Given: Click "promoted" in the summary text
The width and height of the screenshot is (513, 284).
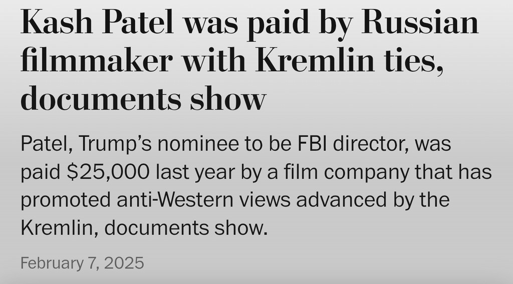Looking at the screenshot, I should (67, 200).
